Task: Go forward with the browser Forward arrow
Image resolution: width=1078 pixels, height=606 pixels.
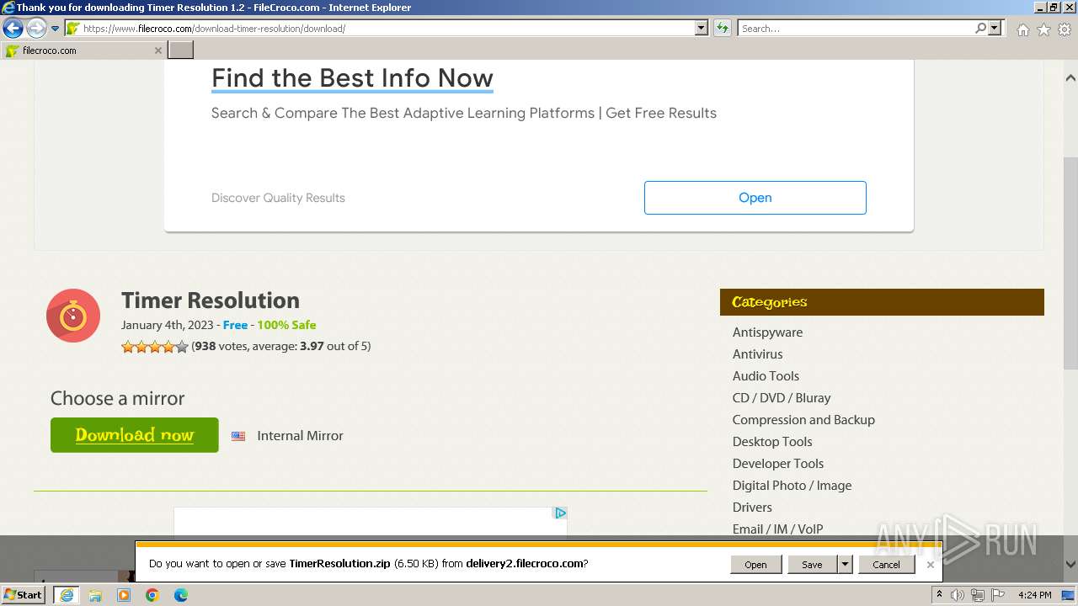Action: point(36,29)
